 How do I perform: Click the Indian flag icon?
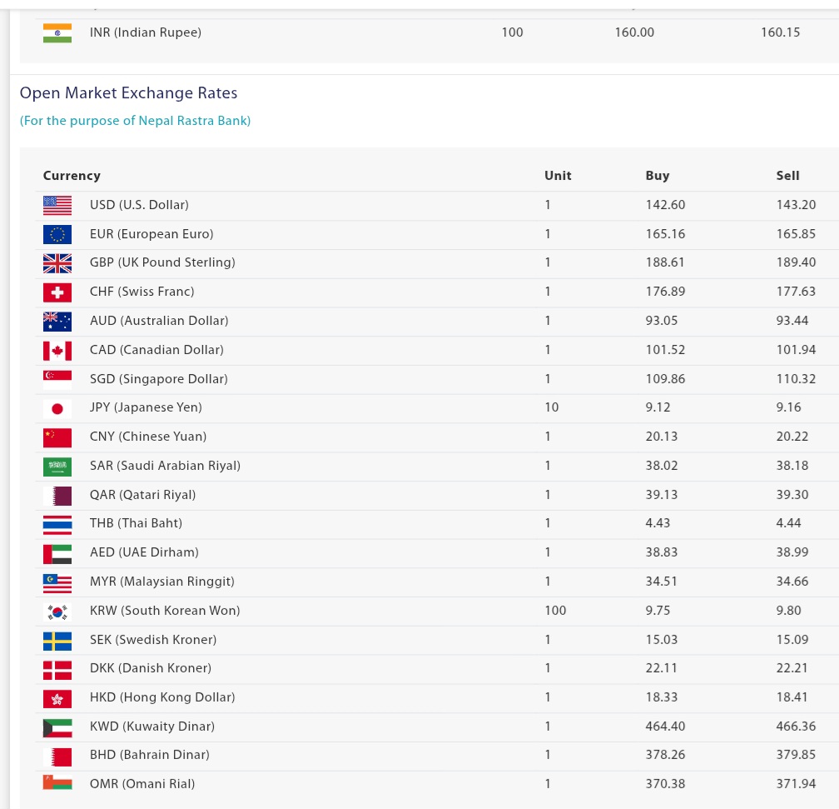pyautogui.click(x=57, y=33)
